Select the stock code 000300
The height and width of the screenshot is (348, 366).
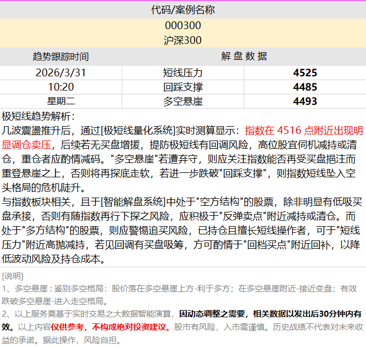click(182, 26)
